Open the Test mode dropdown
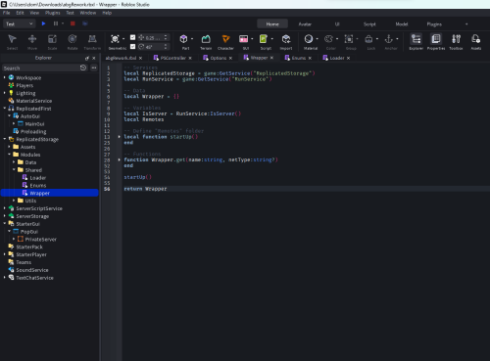 pos(19,23)
